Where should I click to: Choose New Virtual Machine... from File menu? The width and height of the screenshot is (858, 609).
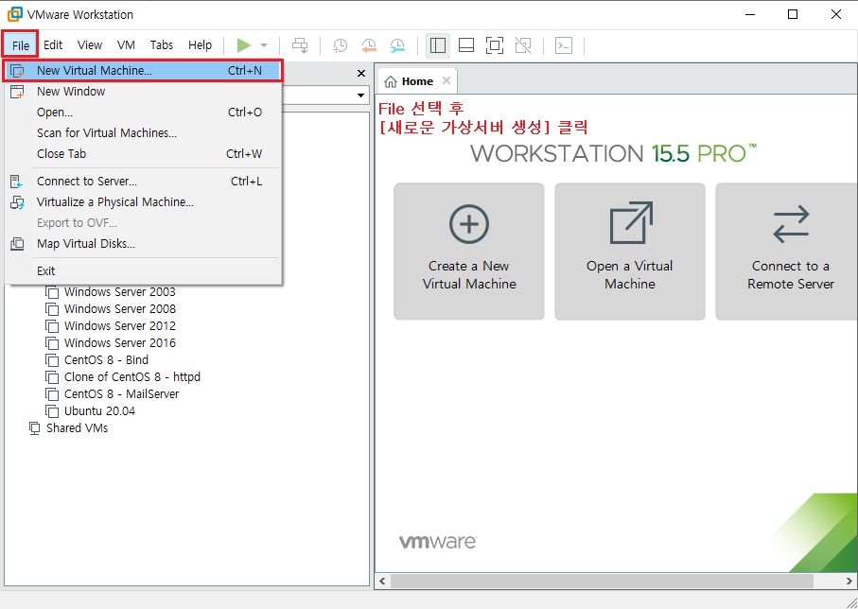144,71
